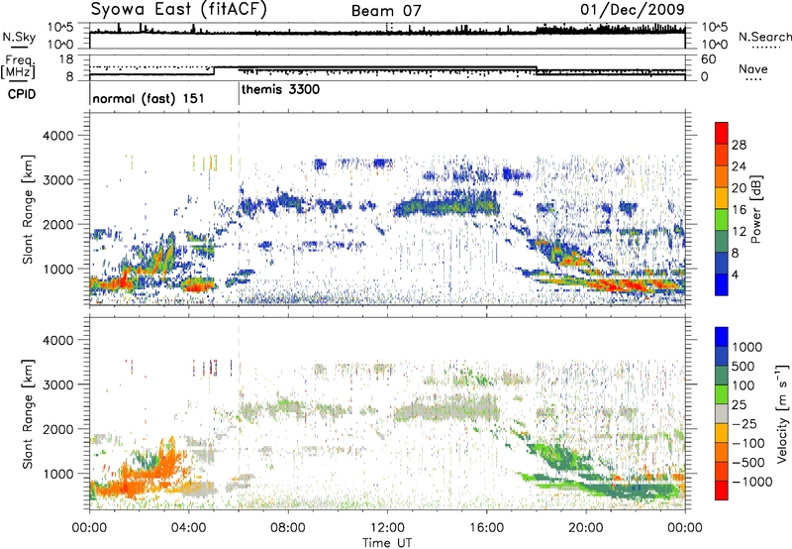Click the '4000' range label on power panel
Image resolution: width=792 pixels, height=549 pixels.
(57, 136)
